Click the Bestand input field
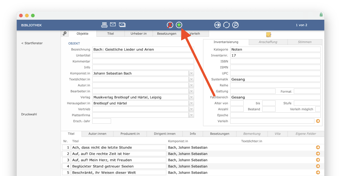The image size is (341, 176). click(269, 109)
